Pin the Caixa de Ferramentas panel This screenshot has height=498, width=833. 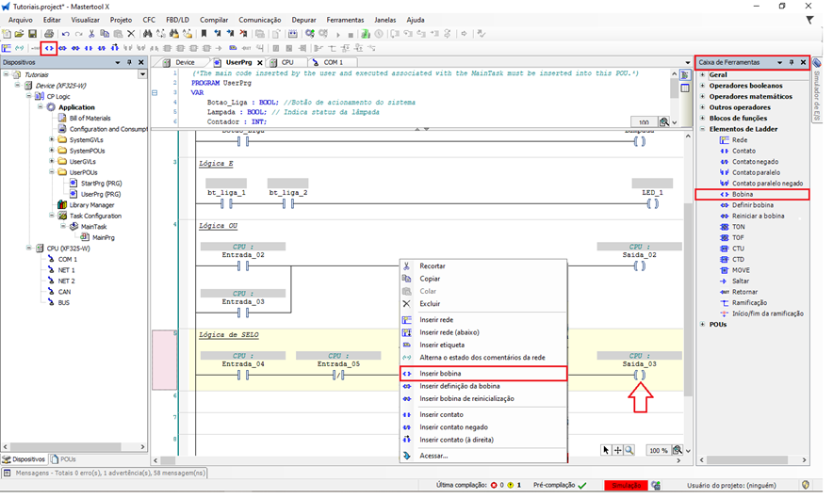(792, 63)
